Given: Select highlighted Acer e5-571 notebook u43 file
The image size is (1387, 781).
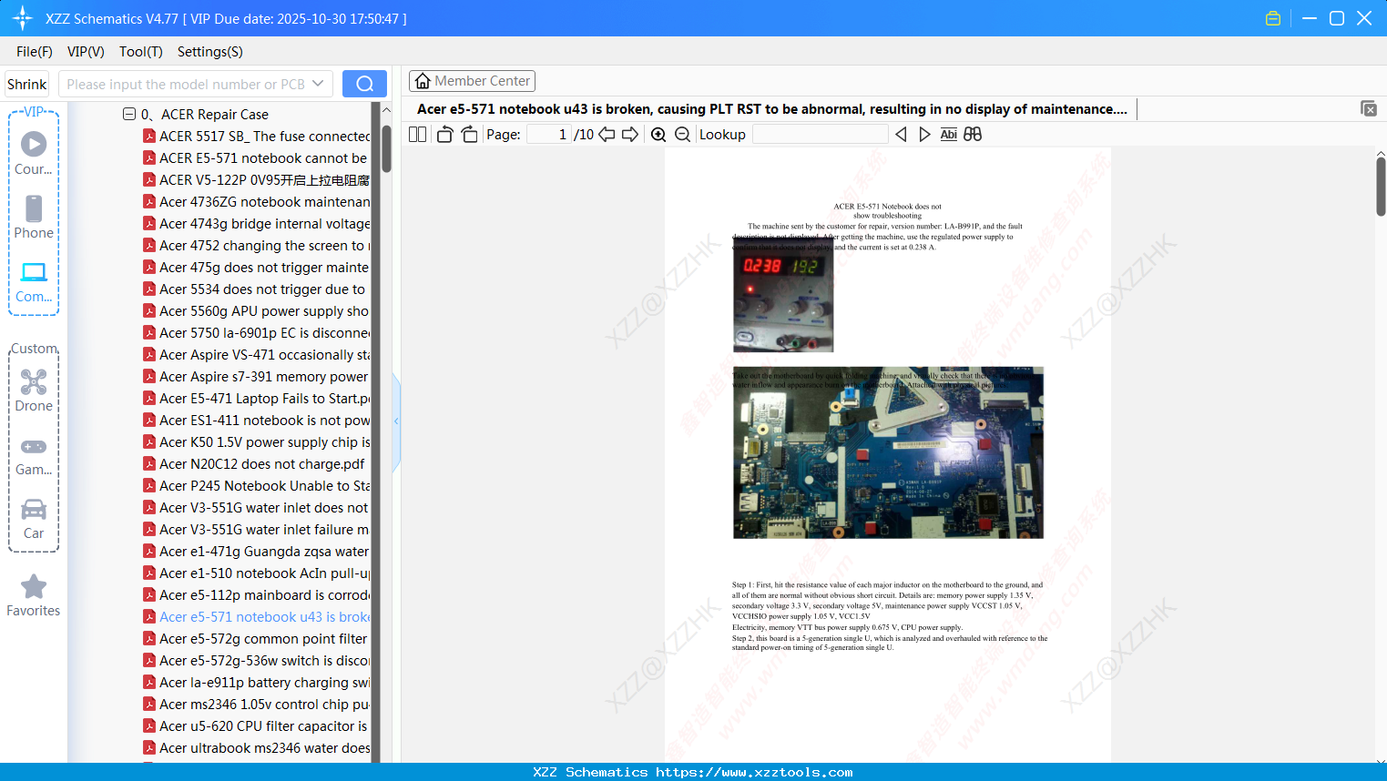Looking at the screenshot, I should (256, 616).
